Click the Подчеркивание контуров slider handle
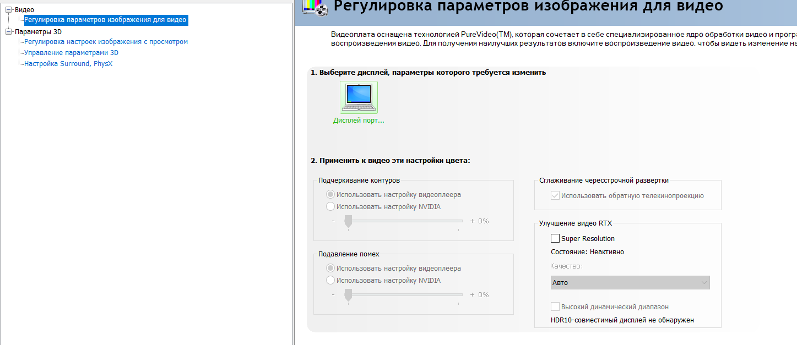797x345 pixels. pyautogui.click(x=348, y=221)
